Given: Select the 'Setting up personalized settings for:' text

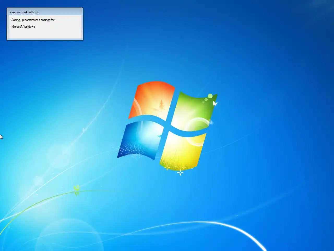Looking at the screenshot, I should click(x=33, y=20).
